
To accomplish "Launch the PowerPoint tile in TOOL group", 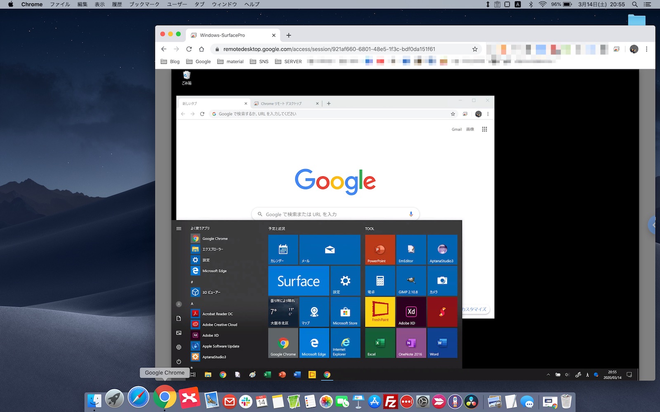I will pos(380,250).
